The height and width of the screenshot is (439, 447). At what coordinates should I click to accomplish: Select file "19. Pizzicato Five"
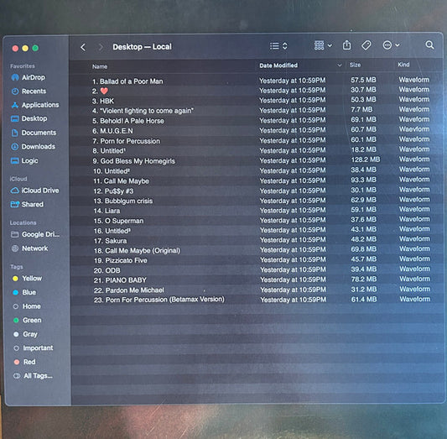[x=121, y=260]
